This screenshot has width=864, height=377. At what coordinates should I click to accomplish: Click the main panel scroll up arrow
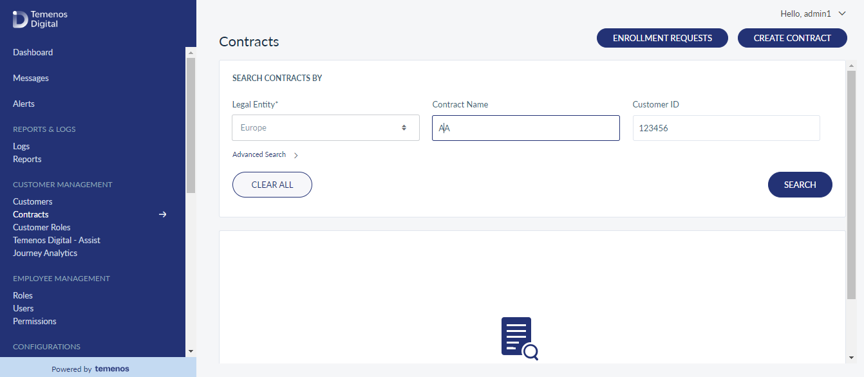click(851, 66)
